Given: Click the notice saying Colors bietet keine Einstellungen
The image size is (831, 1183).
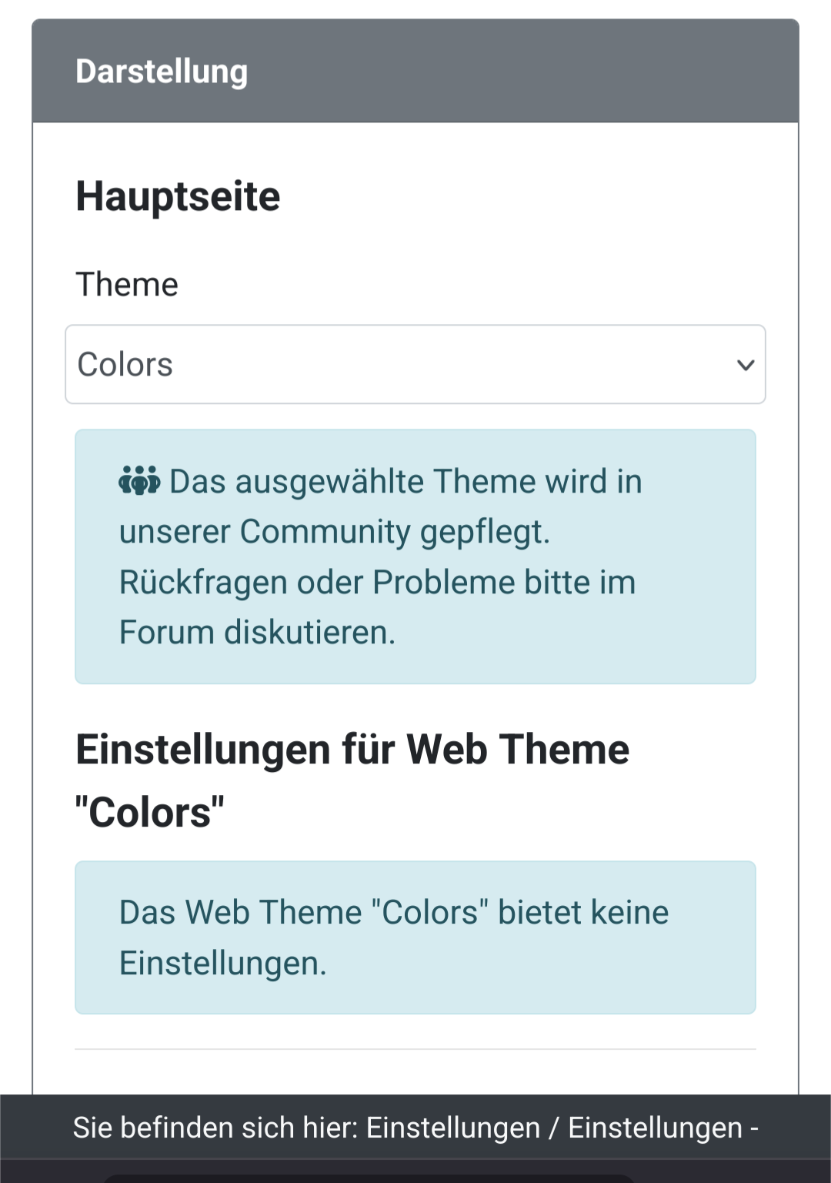Looking at the screenshot, I should tap(415, 937).
